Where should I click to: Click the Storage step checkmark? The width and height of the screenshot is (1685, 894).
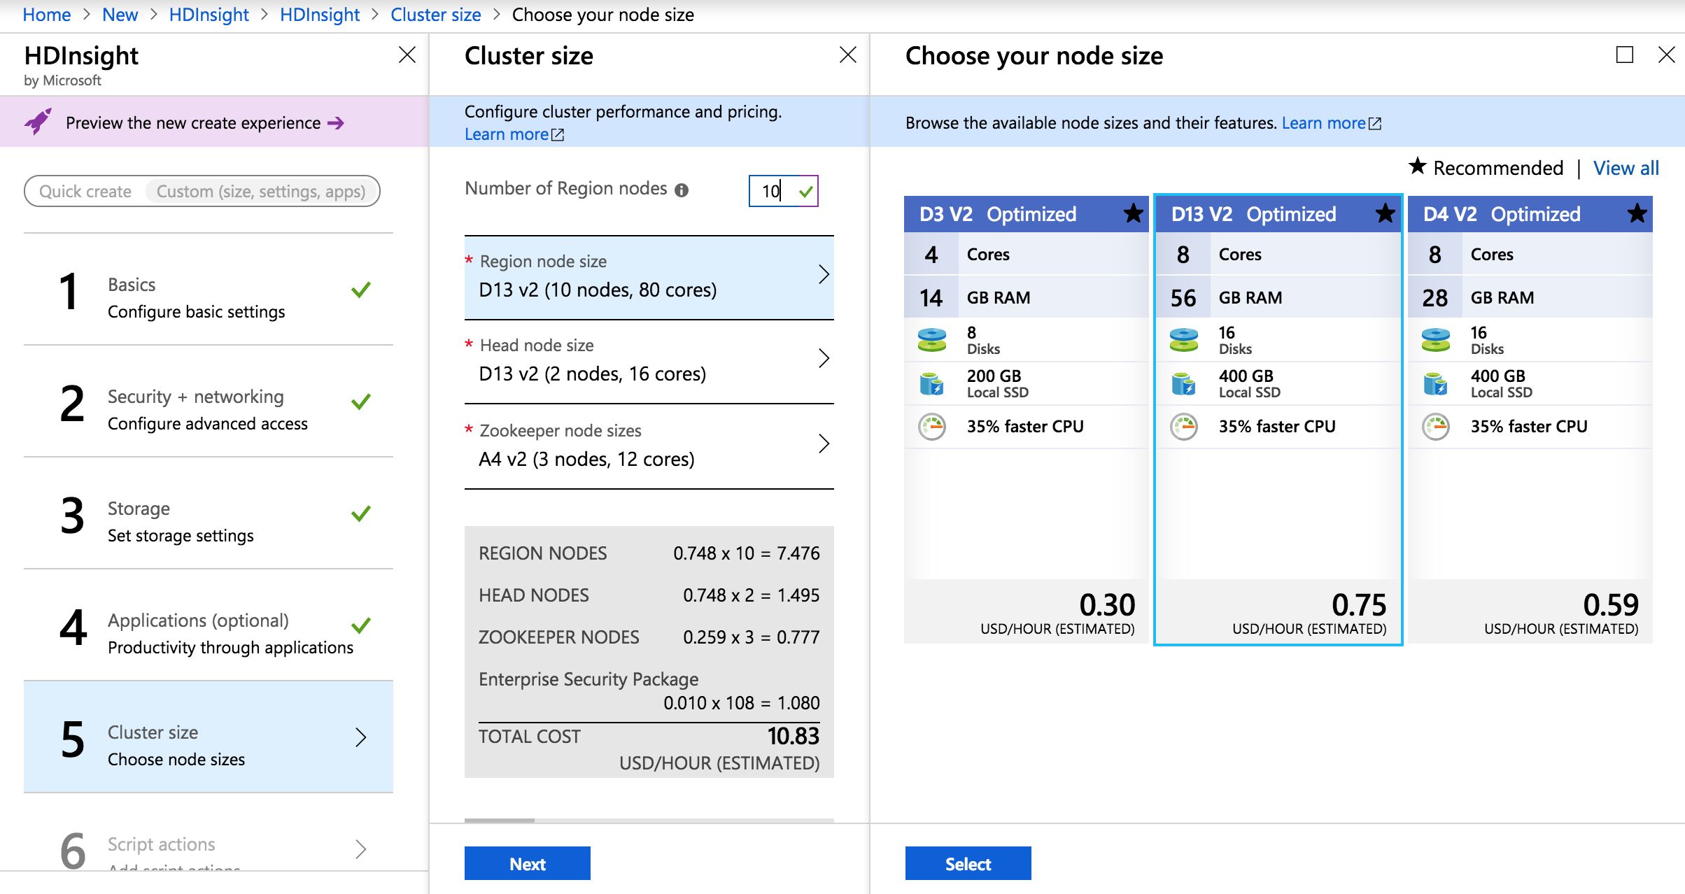click(361, 513)
